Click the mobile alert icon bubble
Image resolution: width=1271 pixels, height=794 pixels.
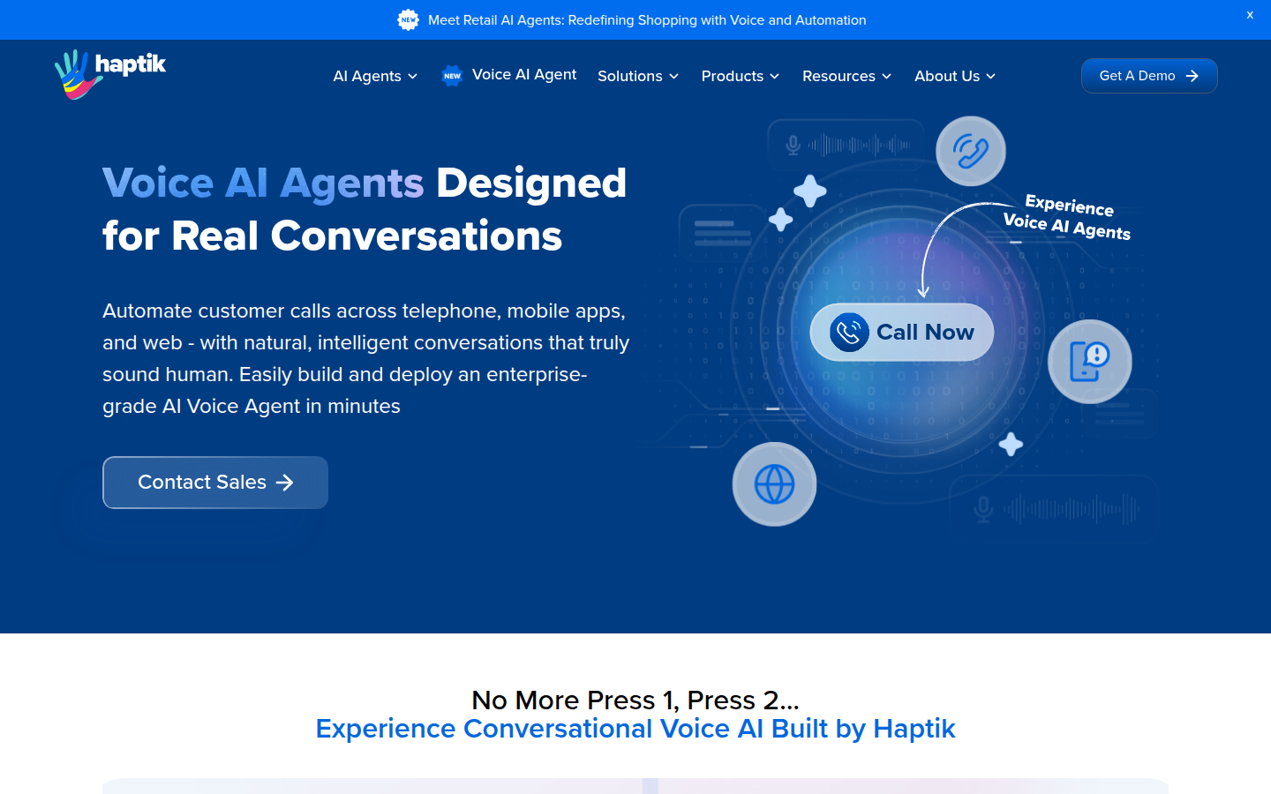pos(1089,362)
